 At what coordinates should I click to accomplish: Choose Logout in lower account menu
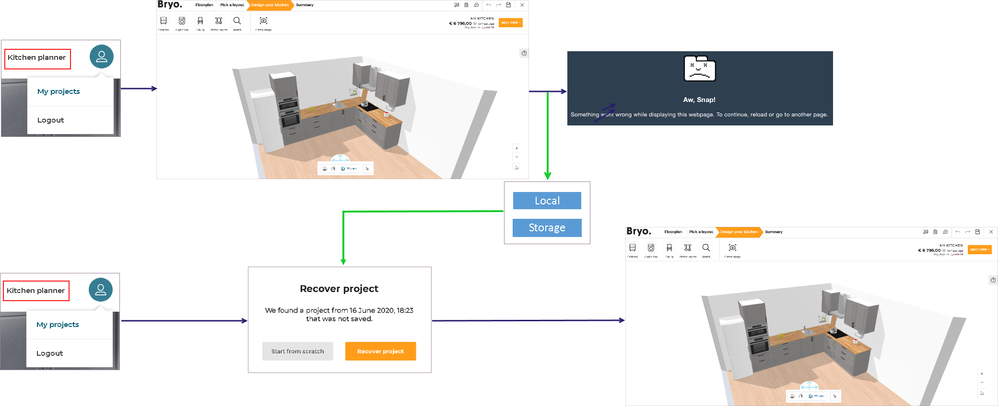(x=49, y=353)
